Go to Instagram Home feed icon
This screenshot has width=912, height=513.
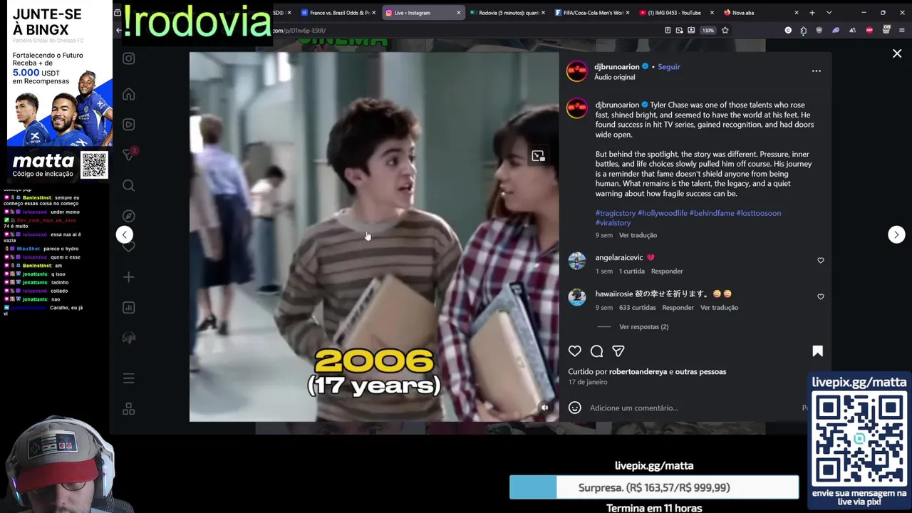click(x=128, y=94)
